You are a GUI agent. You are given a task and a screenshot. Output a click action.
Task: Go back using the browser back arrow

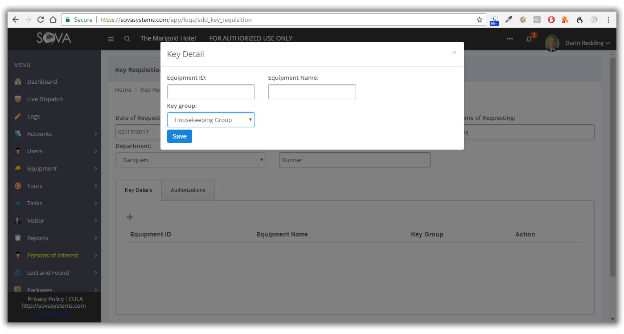click(16, 20)
